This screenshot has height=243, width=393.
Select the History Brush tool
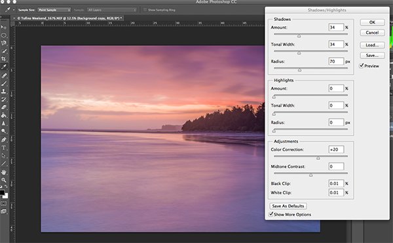coord(3,100)
